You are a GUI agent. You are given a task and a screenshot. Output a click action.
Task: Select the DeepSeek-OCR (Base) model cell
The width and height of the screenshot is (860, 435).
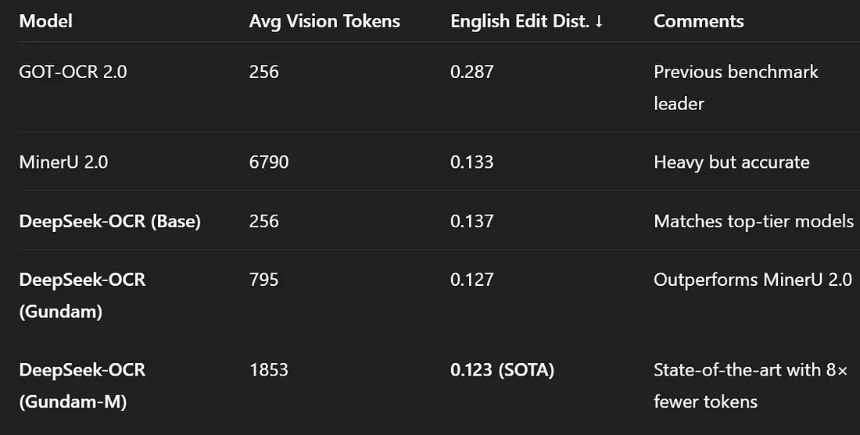[109, 221]
